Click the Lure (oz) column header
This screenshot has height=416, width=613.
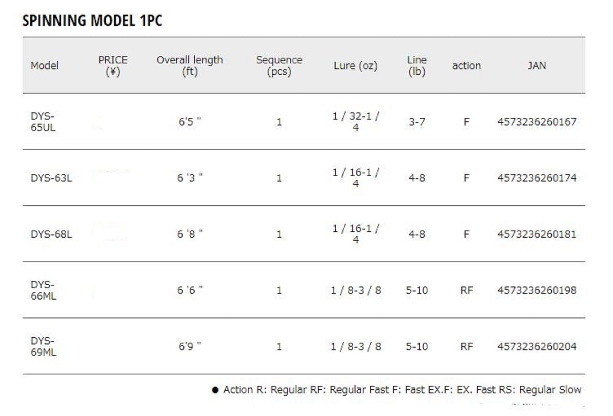pos(355,66)
